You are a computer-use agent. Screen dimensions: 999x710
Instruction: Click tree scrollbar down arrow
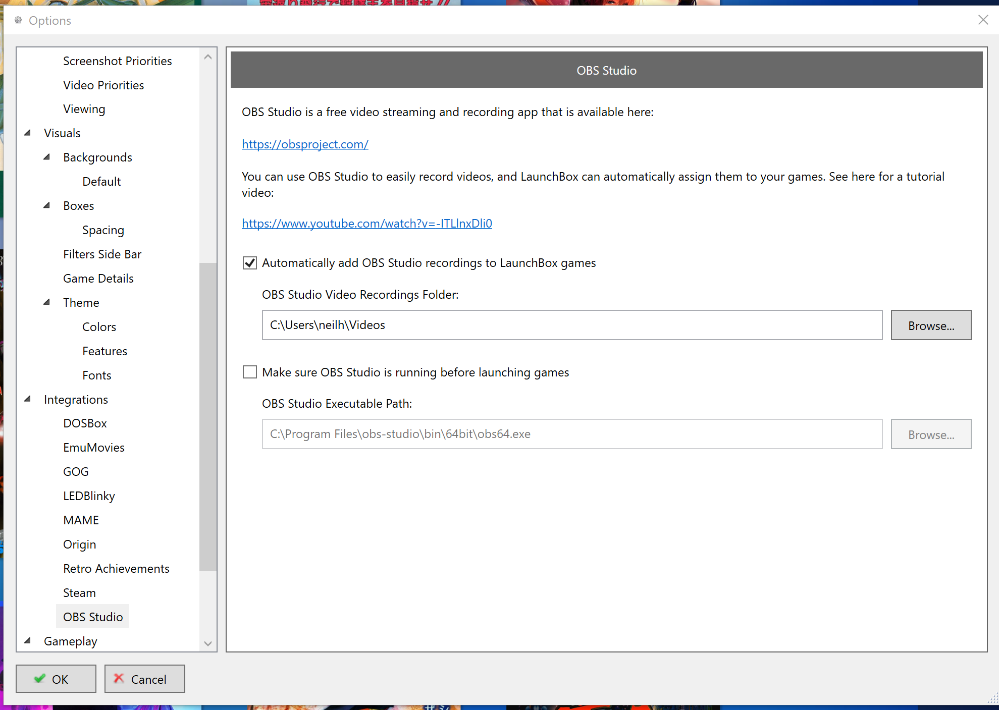click(x=208, y=643)
